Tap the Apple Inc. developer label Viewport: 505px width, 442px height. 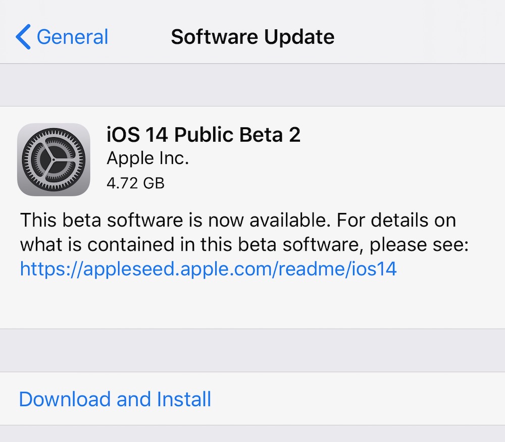coord(147,159)
